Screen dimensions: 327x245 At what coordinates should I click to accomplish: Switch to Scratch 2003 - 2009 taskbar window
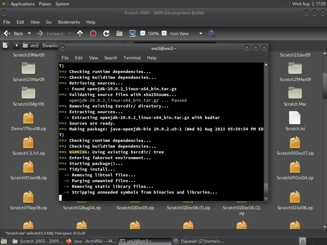click(x=38, y=241)
